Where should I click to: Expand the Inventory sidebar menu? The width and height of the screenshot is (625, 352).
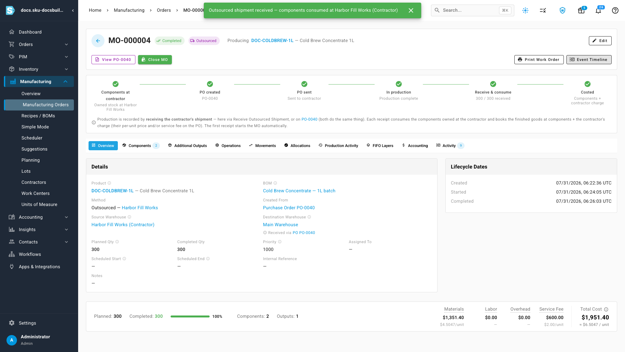(x=39, y=69)
